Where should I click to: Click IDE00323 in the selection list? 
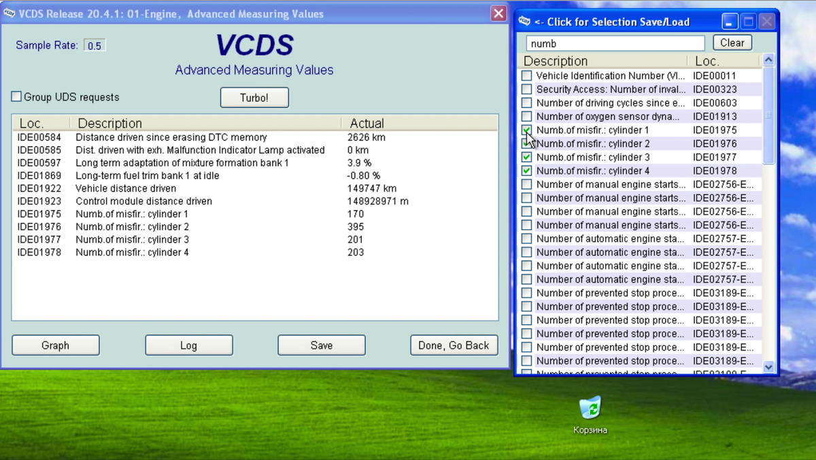[715, 89]
